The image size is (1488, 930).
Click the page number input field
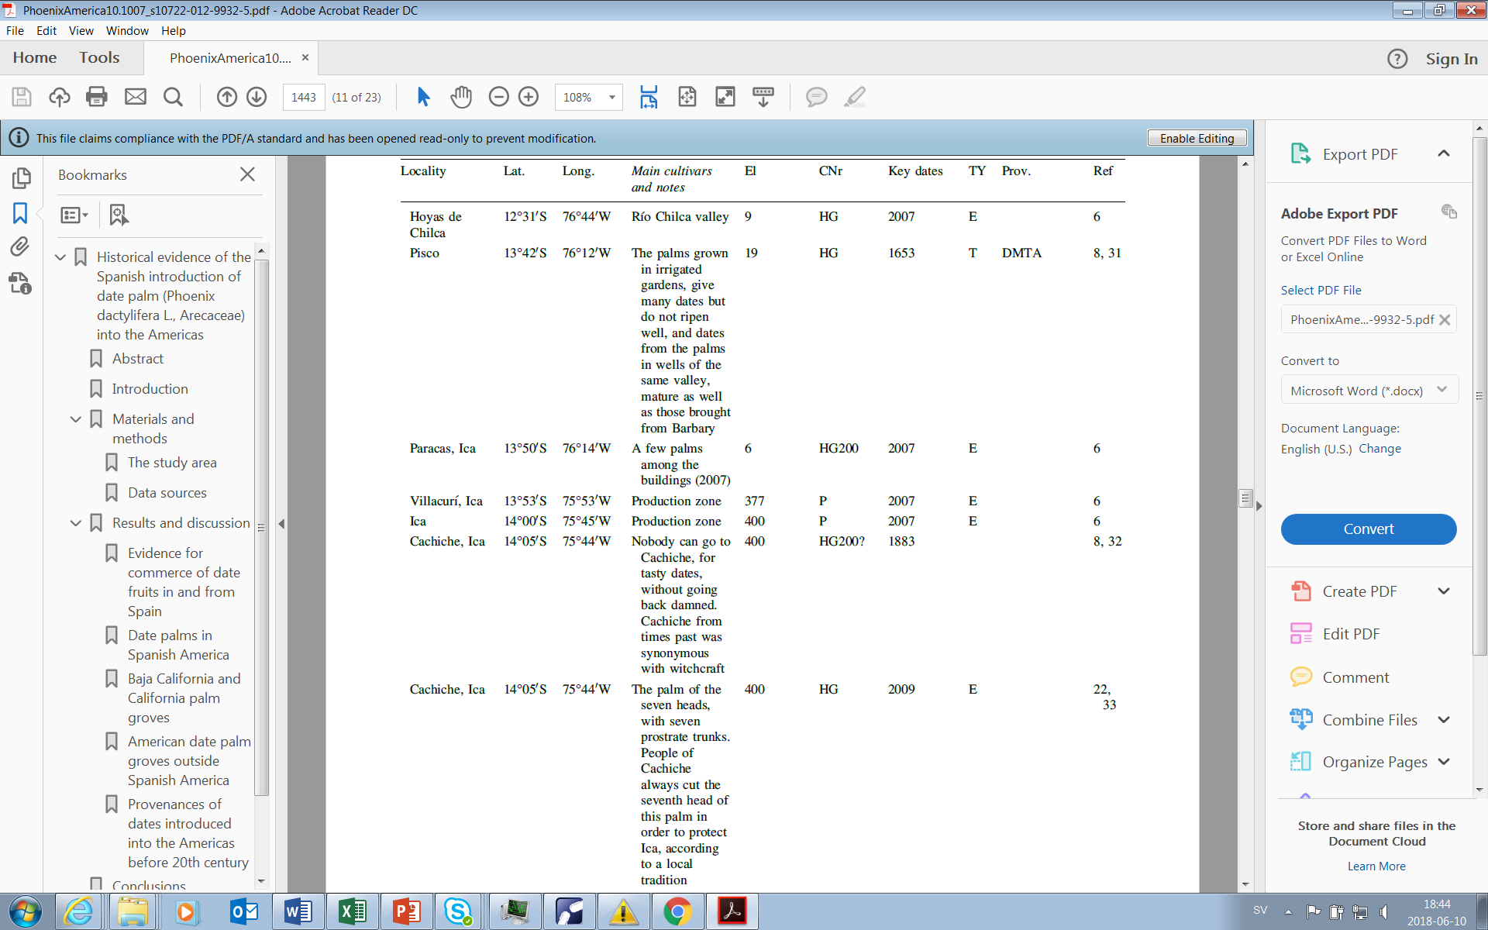pos(303,97)
